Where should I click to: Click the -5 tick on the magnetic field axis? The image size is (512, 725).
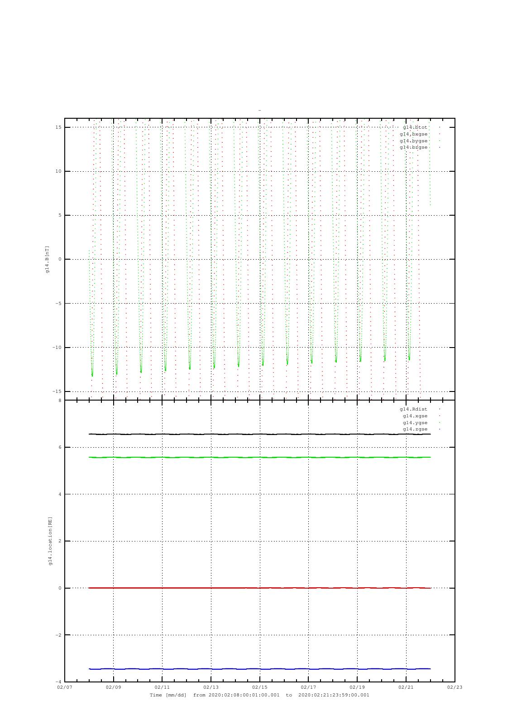pos(59,304)
